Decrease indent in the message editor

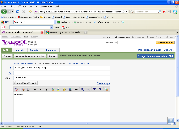pos(94,89)
